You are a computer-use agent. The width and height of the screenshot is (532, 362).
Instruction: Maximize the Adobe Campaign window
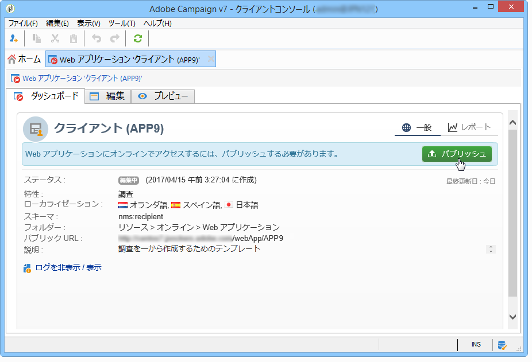[491, 7]
